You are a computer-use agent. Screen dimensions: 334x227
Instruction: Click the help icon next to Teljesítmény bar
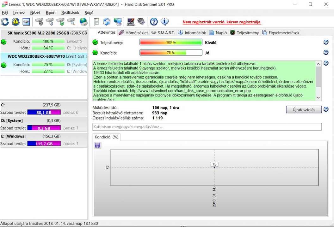pyautogui.click(x=326, y=42)
